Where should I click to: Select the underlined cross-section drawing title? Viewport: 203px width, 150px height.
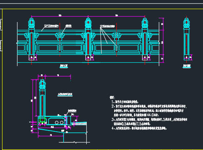point(65,94)
